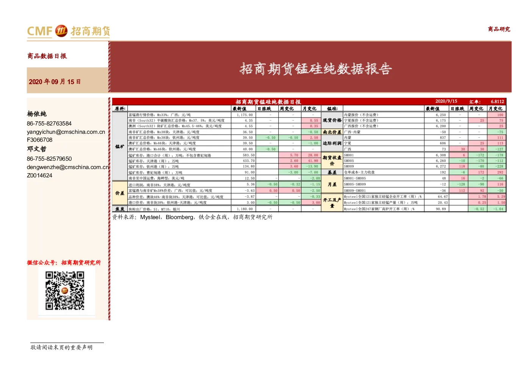Viewport: 532px width, 376px height.
Task: Click value 90.89 for 高炉开工率
Action: tap(441, 209)
